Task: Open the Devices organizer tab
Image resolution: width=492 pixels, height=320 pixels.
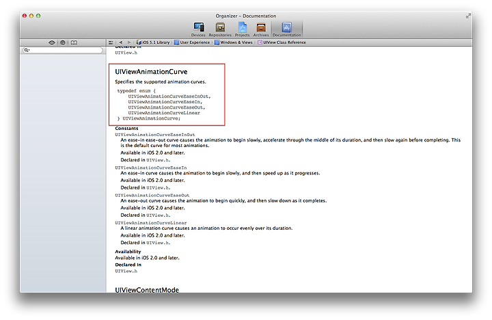Action: 198,29
